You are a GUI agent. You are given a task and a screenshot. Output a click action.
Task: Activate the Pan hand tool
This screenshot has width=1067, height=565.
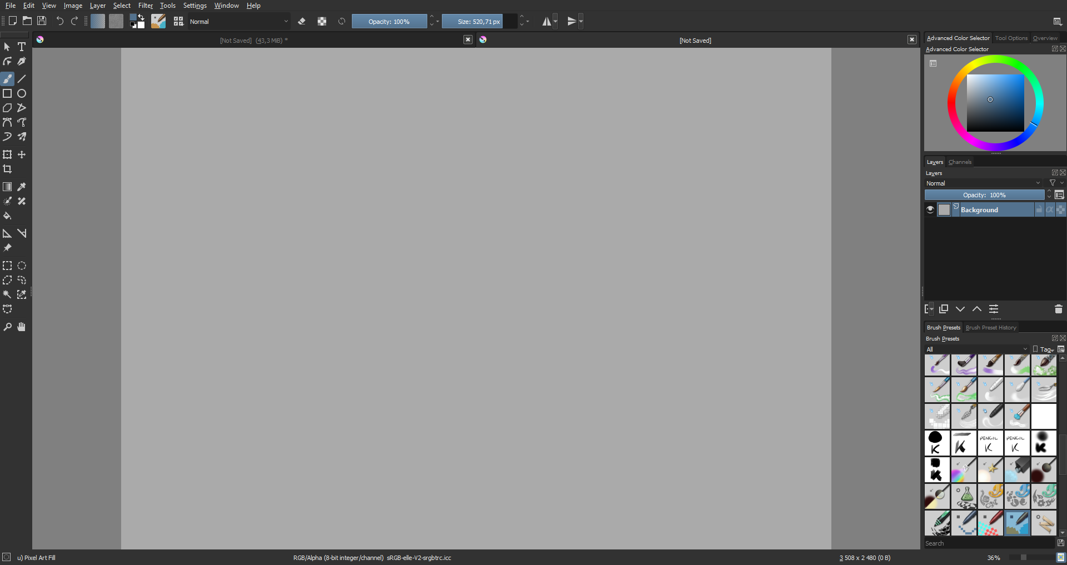click(x=22, y=327)
